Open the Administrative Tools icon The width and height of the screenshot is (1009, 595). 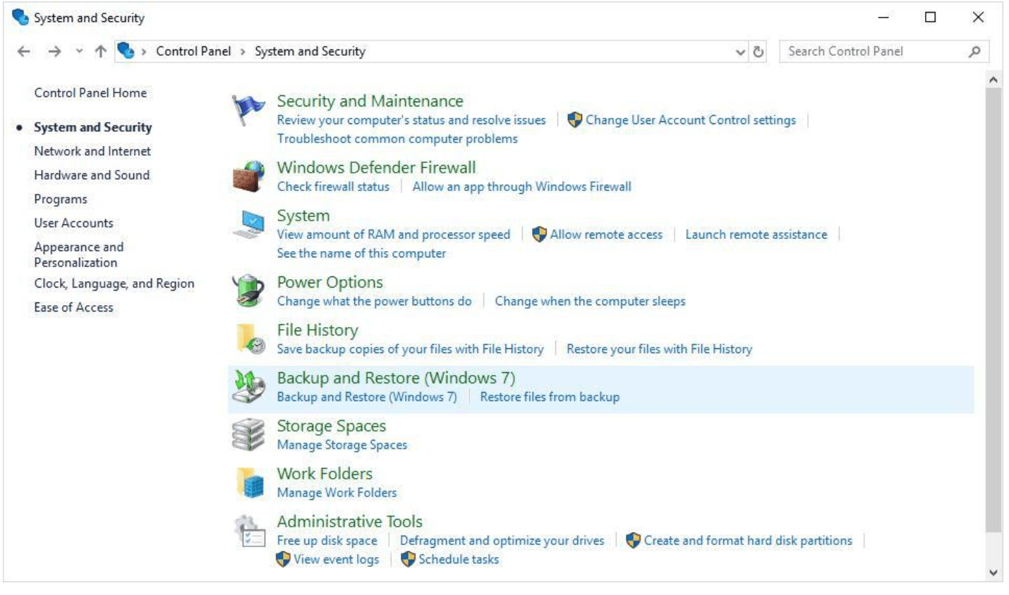[249, 532]
